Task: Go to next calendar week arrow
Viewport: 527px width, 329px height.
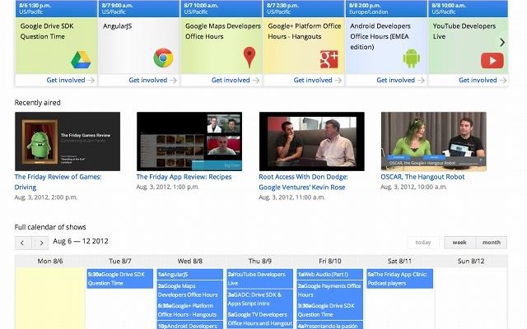Action: coord(40,243)
